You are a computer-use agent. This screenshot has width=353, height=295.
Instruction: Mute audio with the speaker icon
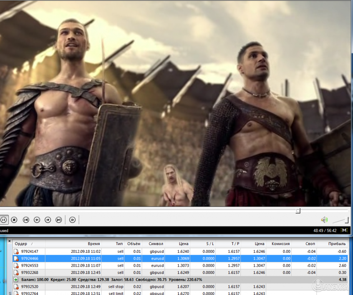pos(324,220)
